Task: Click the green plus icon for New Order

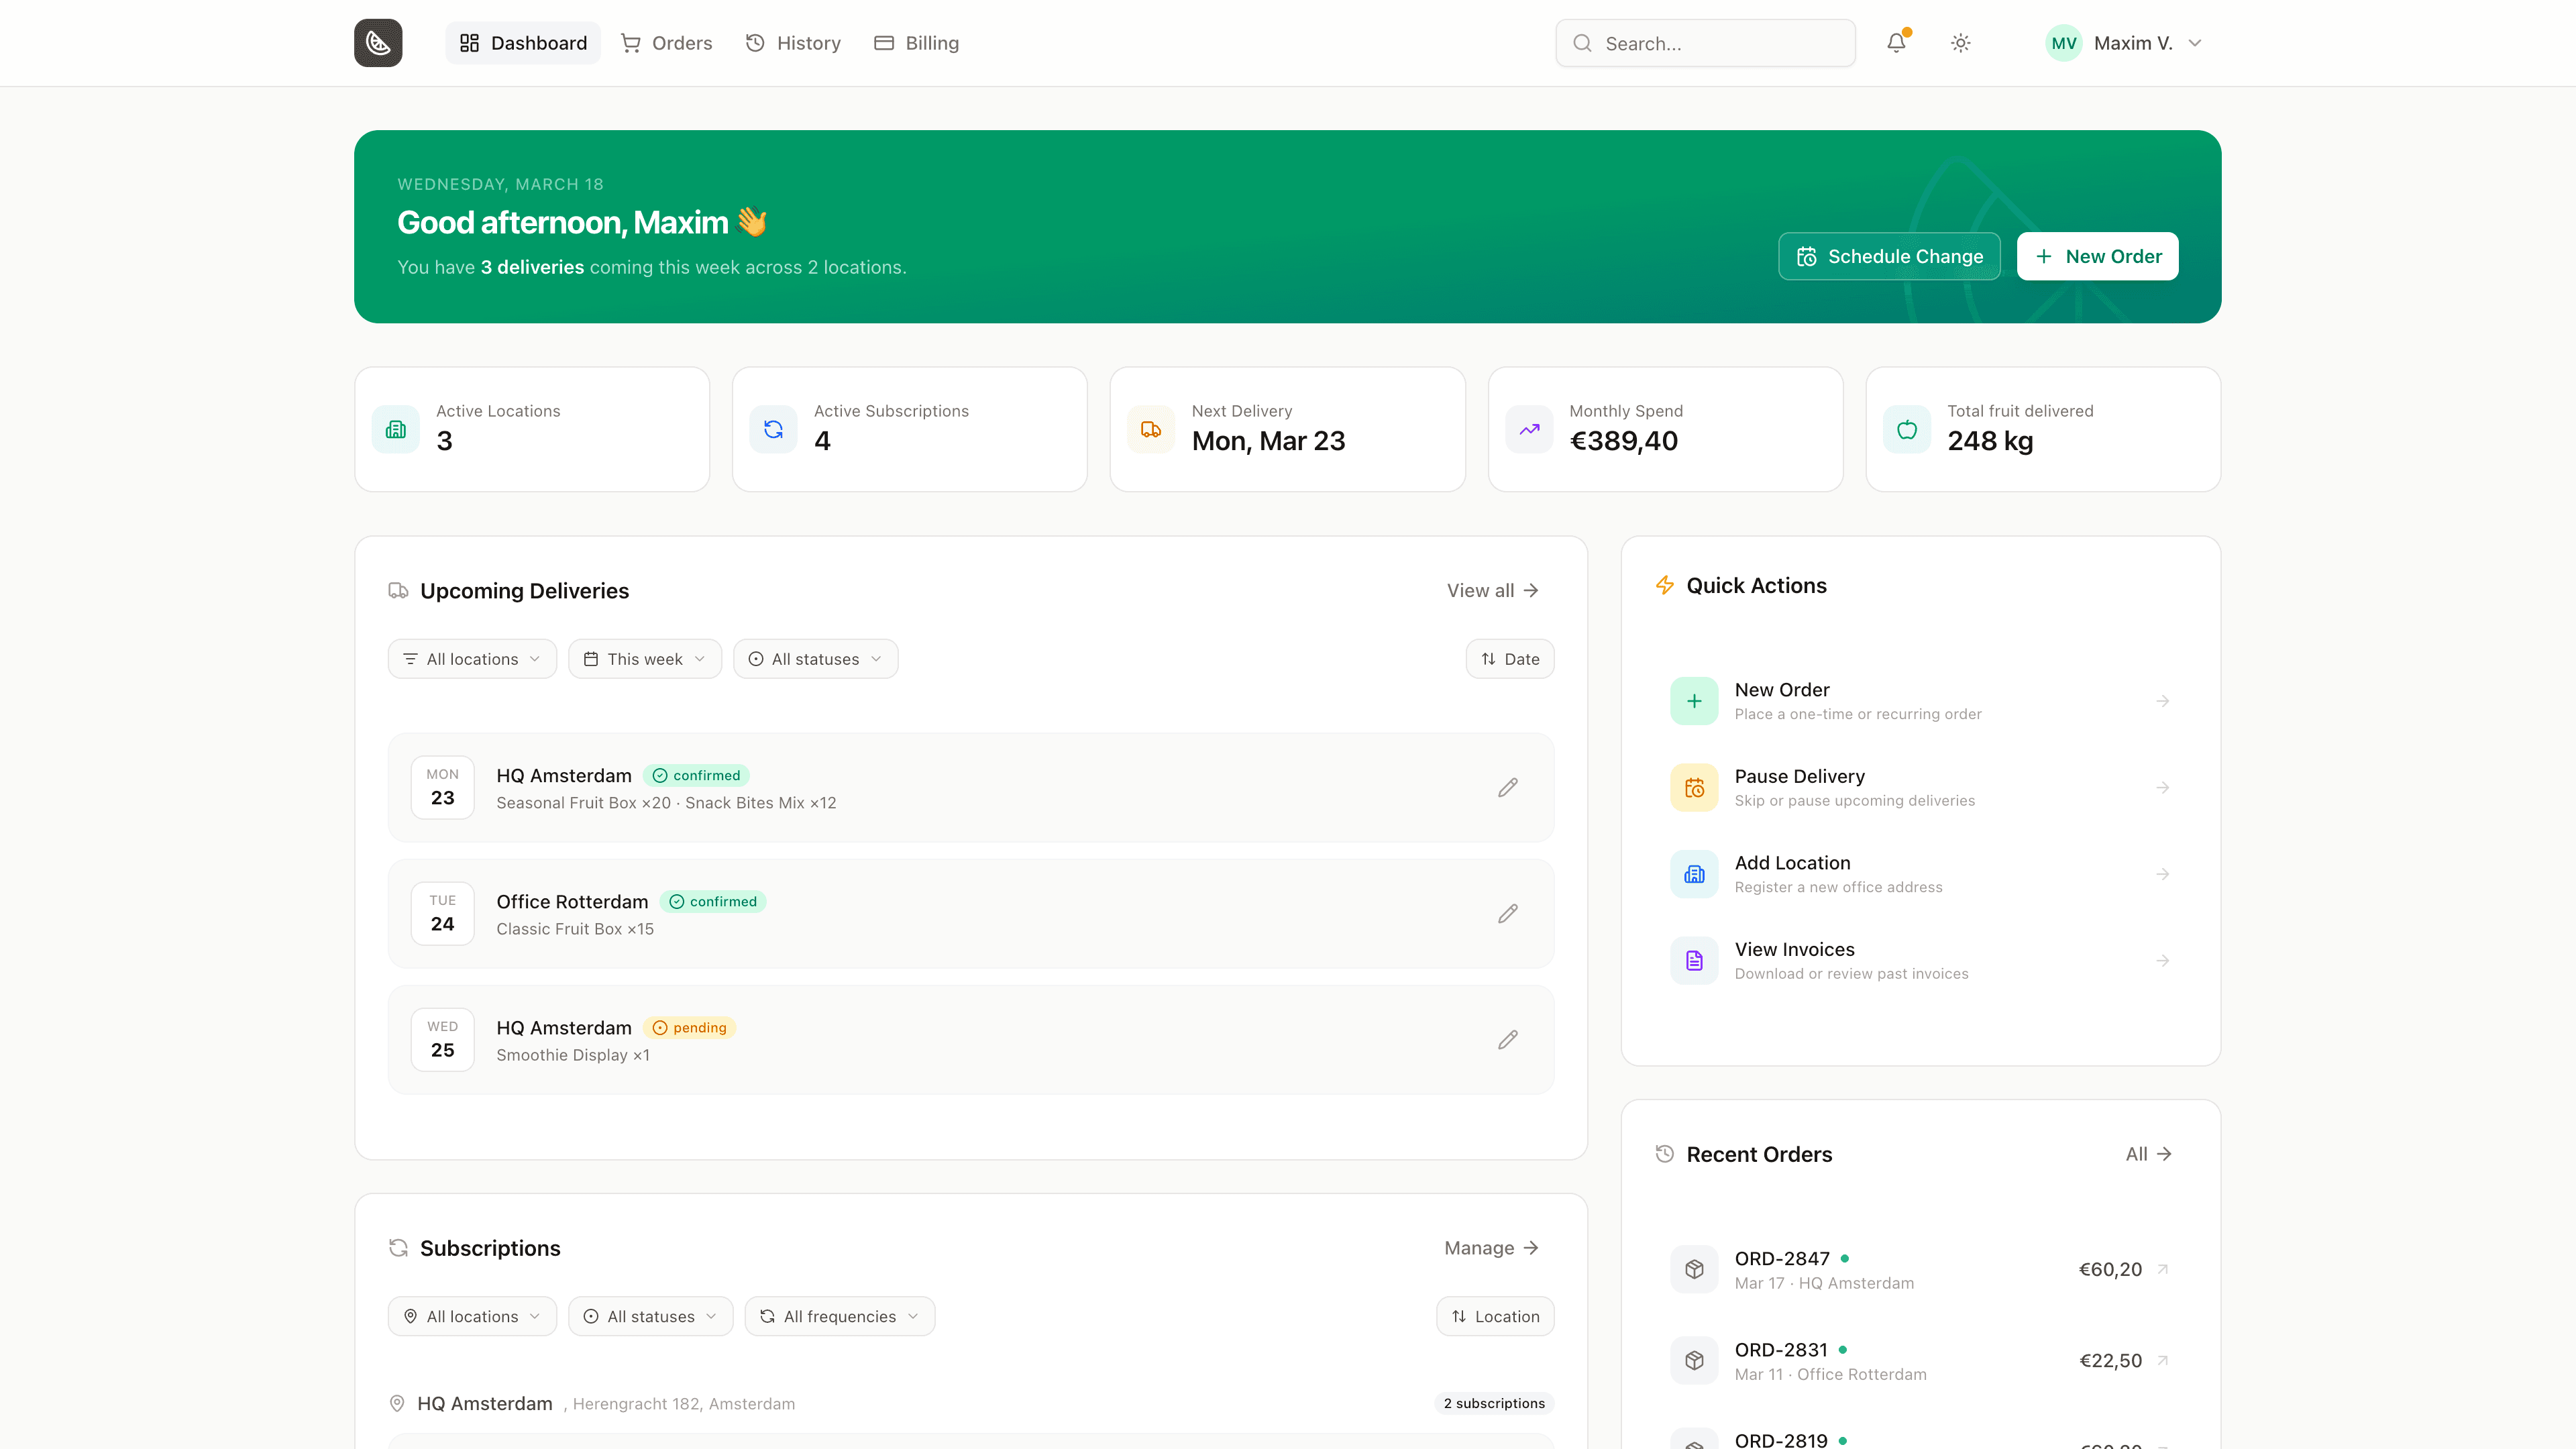Action: [x=1694, y=701]
